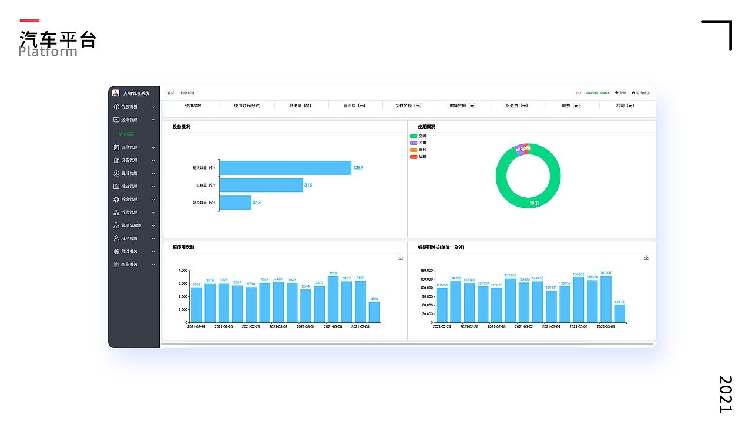Image resolution: width=752 pixels, height=432 pixels.
Task: Download the 桩使用时长 chart via download icon
Action: (x=646, y=258)
